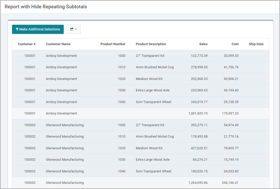Select cost value 15,749.19
The image size is (280, 189).
point(231,159)
